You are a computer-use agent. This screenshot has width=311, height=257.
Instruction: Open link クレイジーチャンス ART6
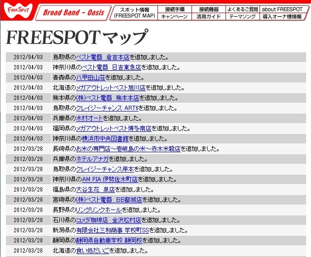point(107,108)
